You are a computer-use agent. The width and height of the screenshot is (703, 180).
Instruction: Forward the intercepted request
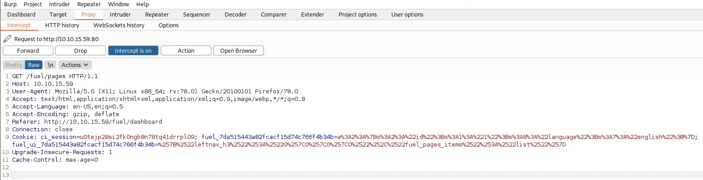point(28,51)
